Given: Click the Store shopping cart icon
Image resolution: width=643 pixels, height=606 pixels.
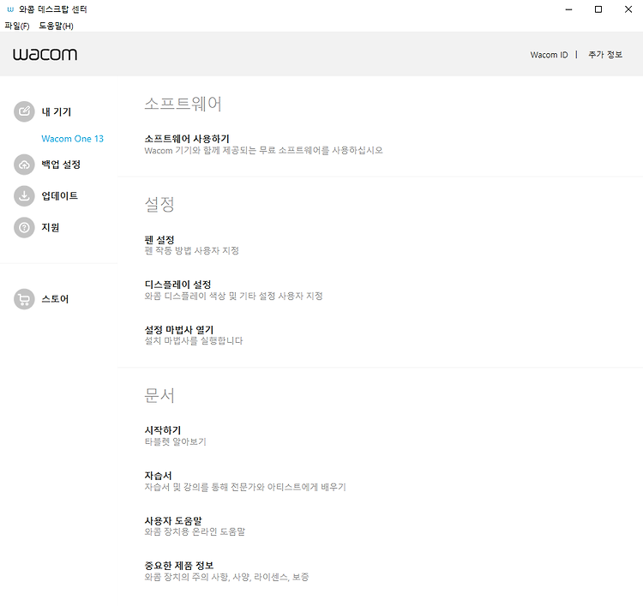Looking at the screenshot, I should click(x=24, y=299).
